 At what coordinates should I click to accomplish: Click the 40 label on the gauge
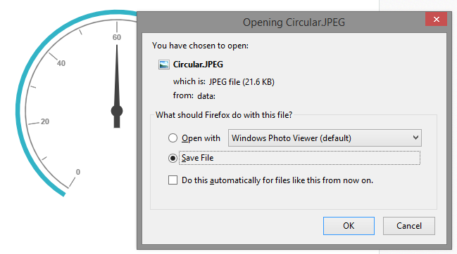pyautogui.click(x=61, y=63)
